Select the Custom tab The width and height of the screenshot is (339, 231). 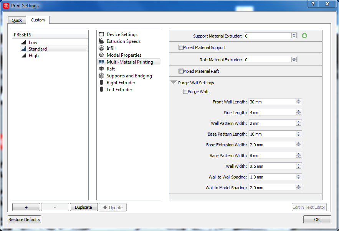coord(38,20)
